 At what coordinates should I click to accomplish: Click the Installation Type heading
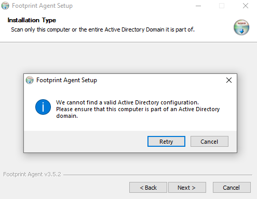[32, 20]
